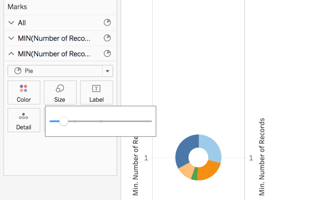312x200 pixels.
Task: Click pie icon on the collapsed MIN(Number of Reco... row
Action: pos(107,38)
